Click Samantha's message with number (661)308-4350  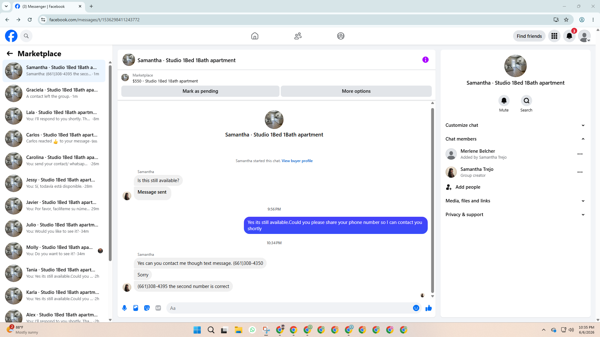coord(200,263)
